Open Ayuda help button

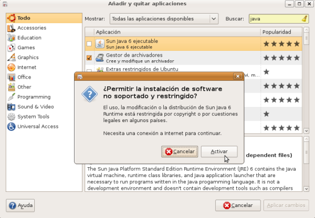tap(20, 205)
